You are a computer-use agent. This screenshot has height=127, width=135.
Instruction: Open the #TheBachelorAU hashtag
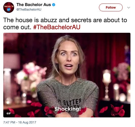coord(57,27)
